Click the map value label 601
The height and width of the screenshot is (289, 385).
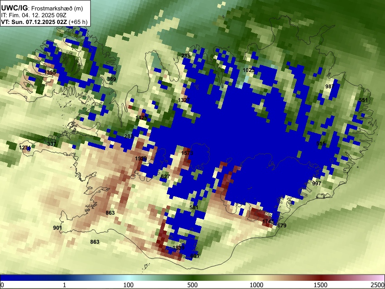[195, 256]
